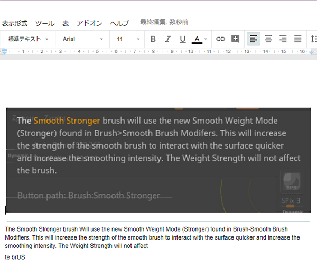Click the insert link icon
This screenshot has width=317, height=276.
coord(221,39)
